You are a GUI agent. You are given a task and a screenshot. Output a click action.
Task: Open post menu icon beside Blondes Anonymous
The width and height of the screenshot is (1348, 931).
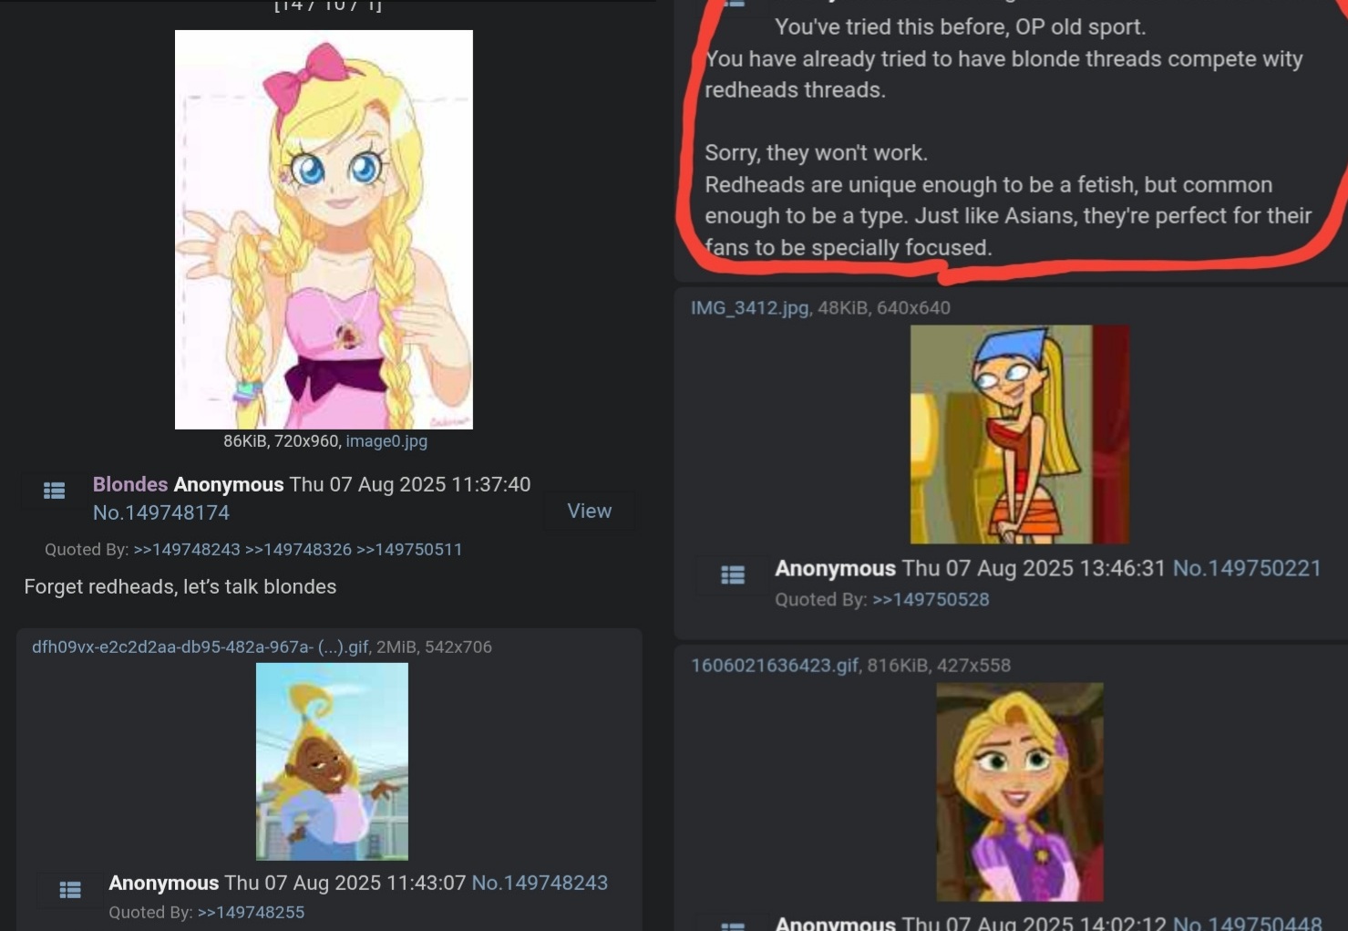(55, 491)
